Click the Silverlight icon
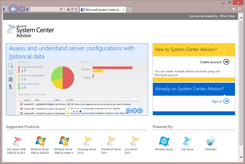This screenshot has width=245, height=164. tap(211, 141)
